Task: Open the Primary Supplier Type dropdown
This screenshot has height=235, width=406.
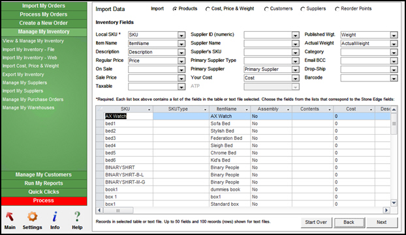Action: point(295,61)
